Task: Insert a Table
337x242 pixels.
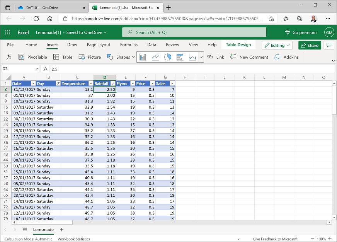Action: 62,57
